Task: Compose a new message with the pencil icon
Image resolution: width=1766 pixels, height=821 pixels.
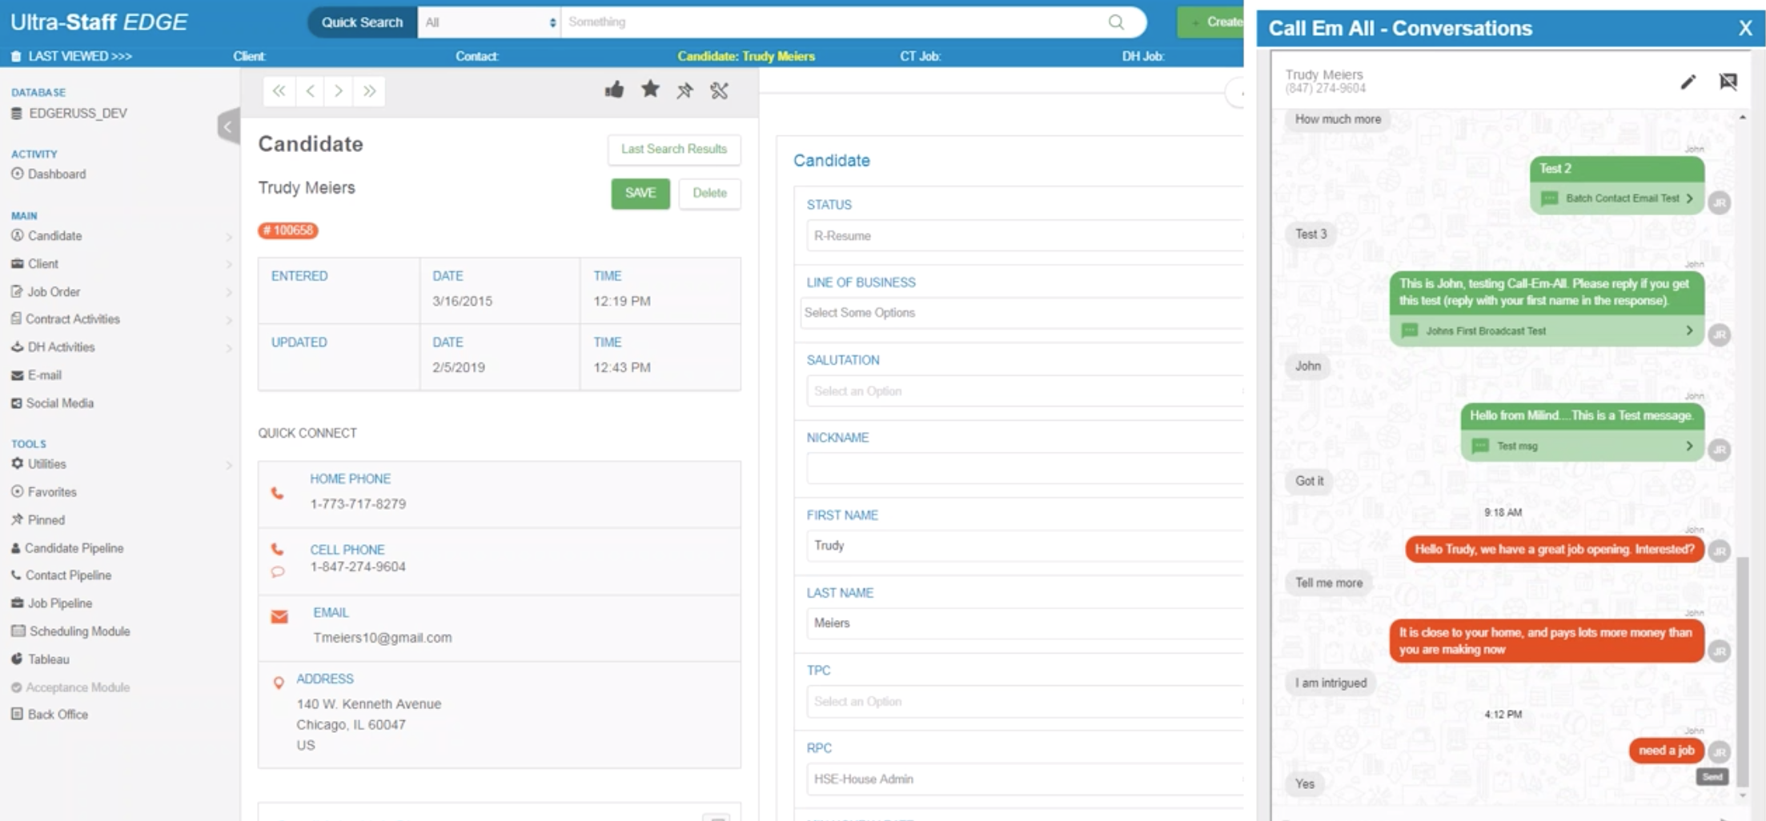Action: [x=1688, y=82]
